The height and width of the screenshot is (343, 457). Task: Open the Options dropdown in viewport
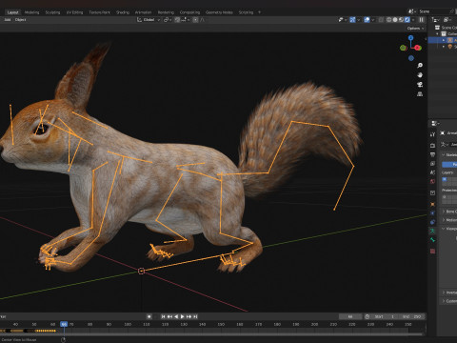click(415, 29)
